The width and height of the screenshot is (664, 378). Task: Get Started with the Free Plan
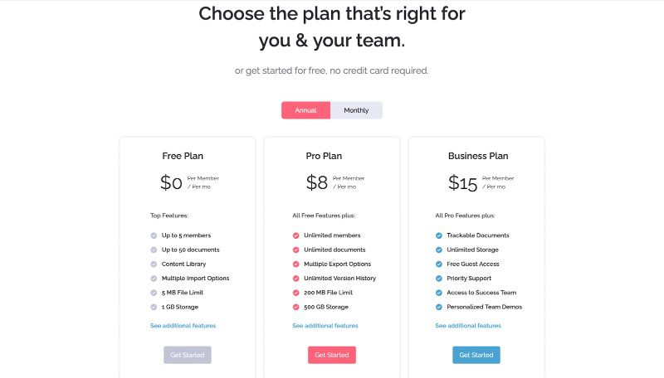pos(188,355)
